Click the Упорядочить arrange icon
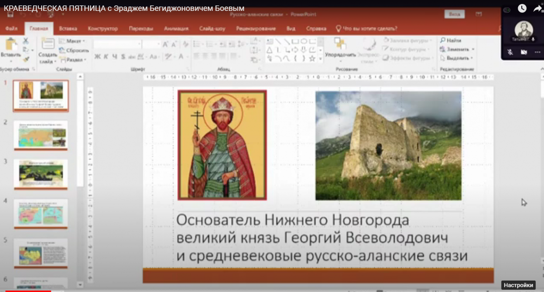Viewport: 544px width, 292px height. click(x=340, y=44)
